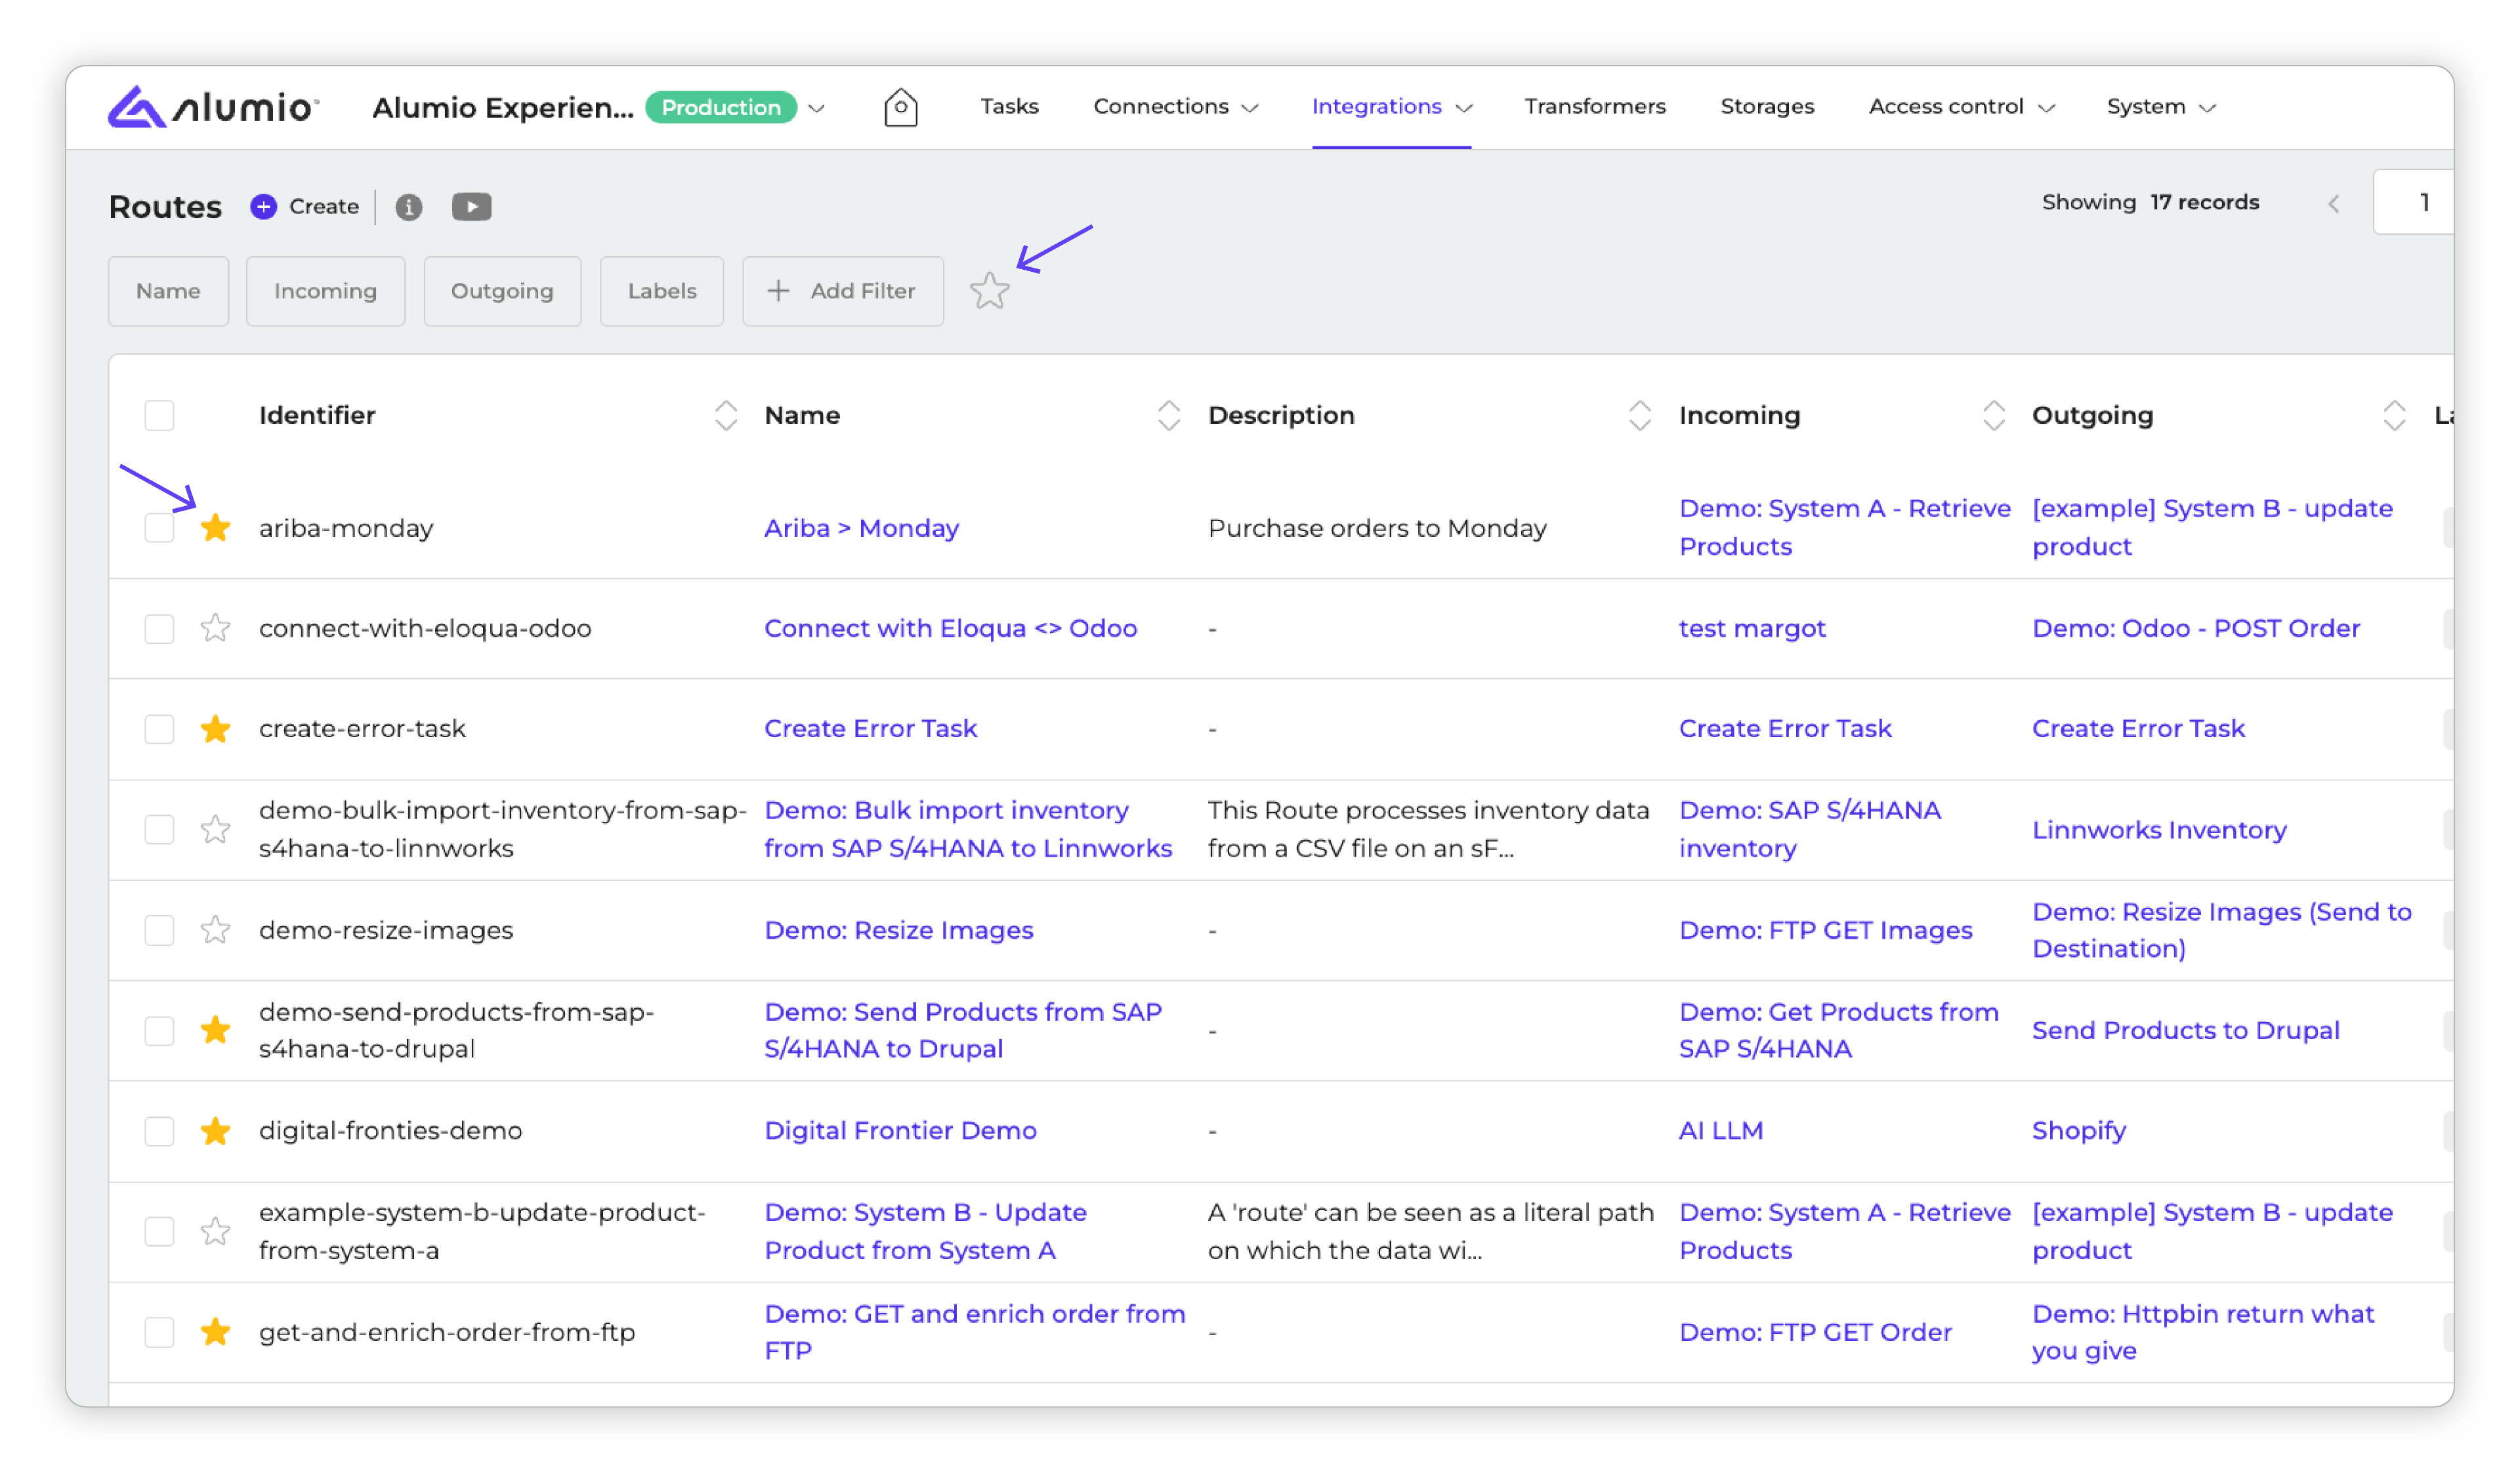Sort by the Identifier column arrows
The image size is (2520, 1473).
point(725,415)
